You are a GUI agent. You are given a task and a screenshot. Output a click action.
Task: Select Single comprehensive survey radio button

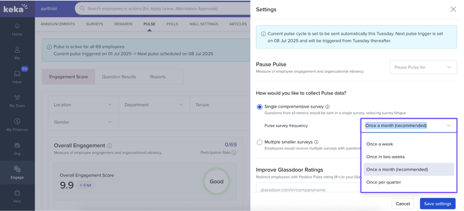259,107
